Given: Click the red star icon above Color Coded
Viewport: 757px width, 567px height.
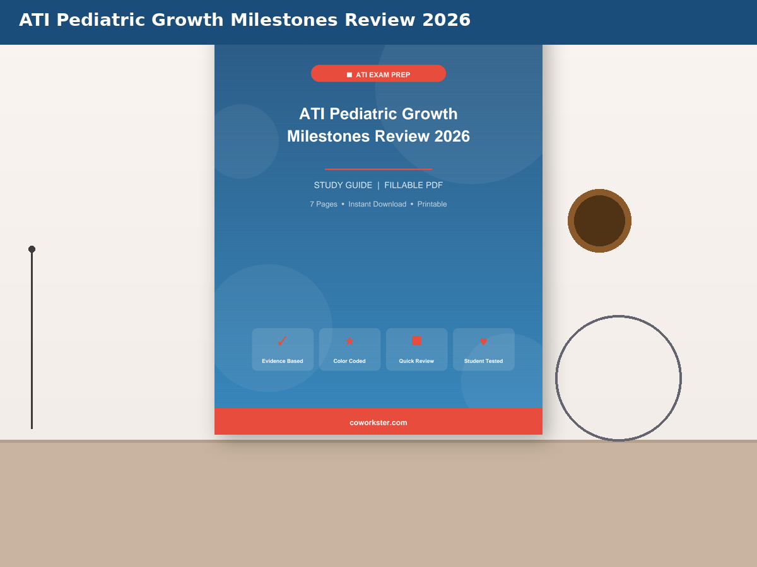Looking at the screenshot, I should [349, 341].
